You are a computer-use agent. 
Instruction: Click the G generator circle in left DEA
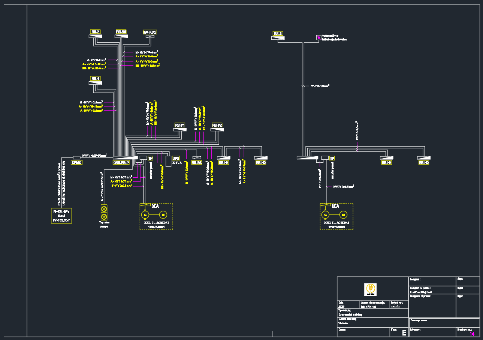(x=145, y=215)
